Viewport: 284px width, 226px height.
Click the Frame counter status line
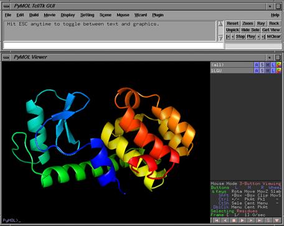click(x=238, y=215)
